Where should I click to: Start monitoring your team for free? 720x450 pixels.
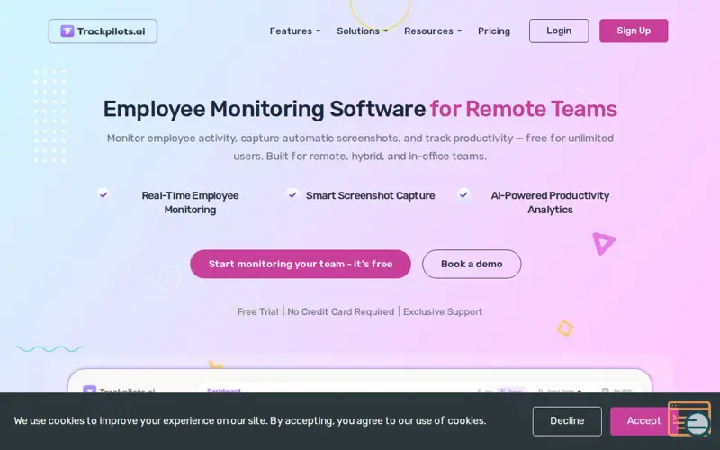click(x=301, y=264)
